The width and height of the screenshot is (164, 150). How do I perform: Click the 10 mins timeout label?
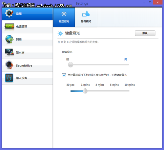click(x=130, y=85)
